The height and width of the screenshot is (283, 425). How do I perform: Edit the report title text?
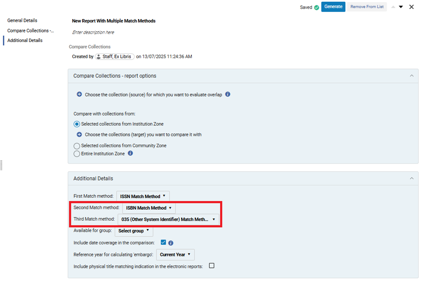113,21
